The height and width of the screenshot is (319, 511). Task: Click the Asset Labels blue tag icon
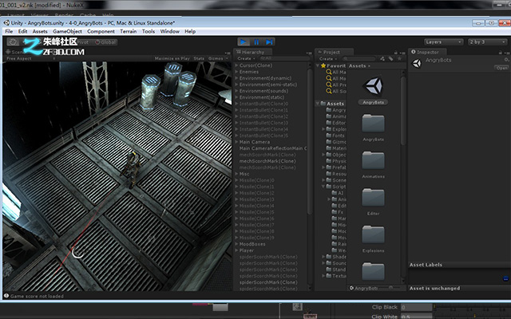pos(505,278)
